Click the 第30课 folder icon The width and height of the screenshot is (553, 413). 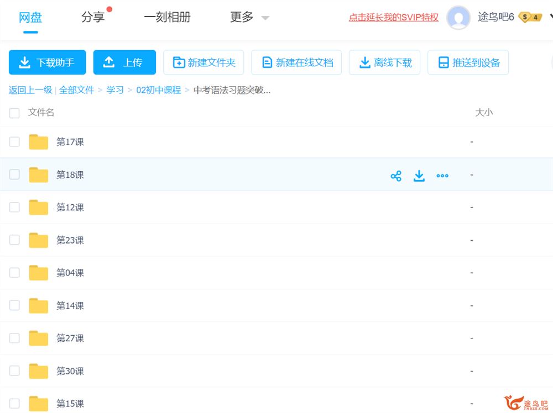tap(39, 371)
